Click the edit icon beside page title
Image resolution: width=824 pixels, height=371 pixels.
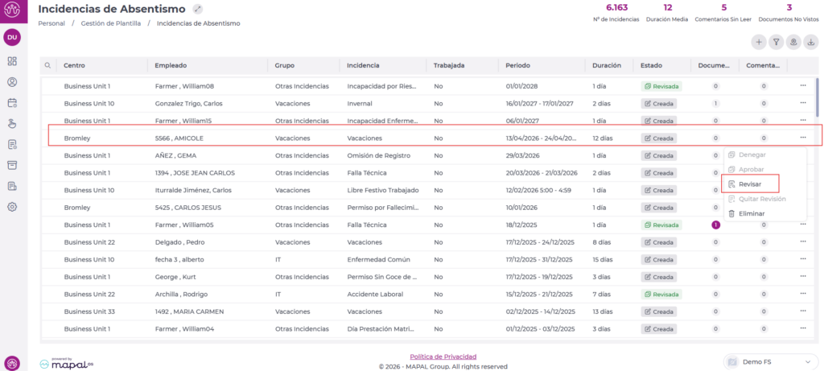point(198,9)
